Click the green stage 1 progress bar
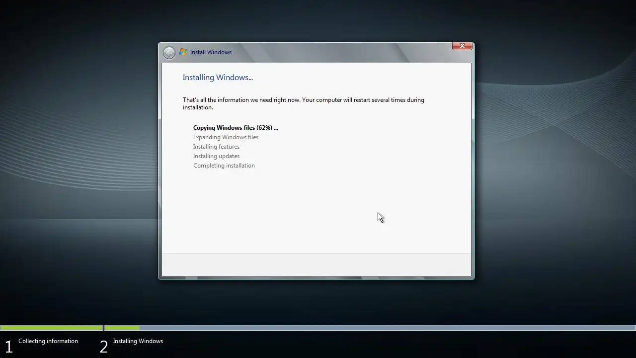This screenshot has height=358, width=636. 52,328
